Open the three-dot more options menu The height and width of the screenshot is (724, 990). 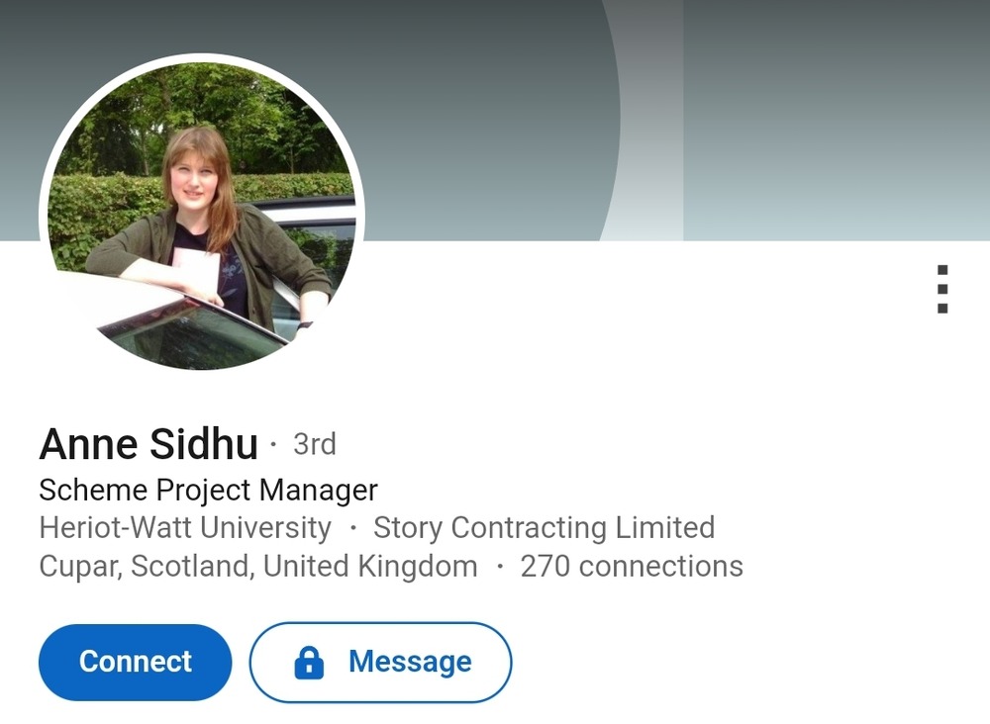(942, 289)
